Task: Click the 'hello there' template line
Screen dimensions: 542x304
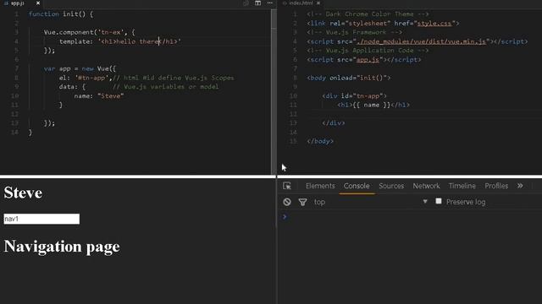Action: (x=120, y=41)
